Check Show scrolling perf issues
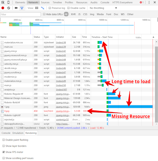The width and height of the screenshot is (158, 161). click(4, 158)
